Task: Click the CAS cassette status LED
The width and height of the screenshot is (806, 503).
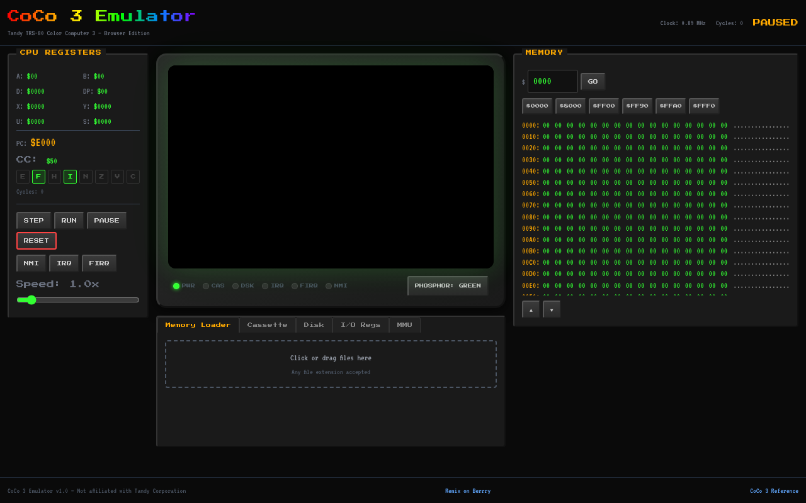Action: (x=205, y=285)
